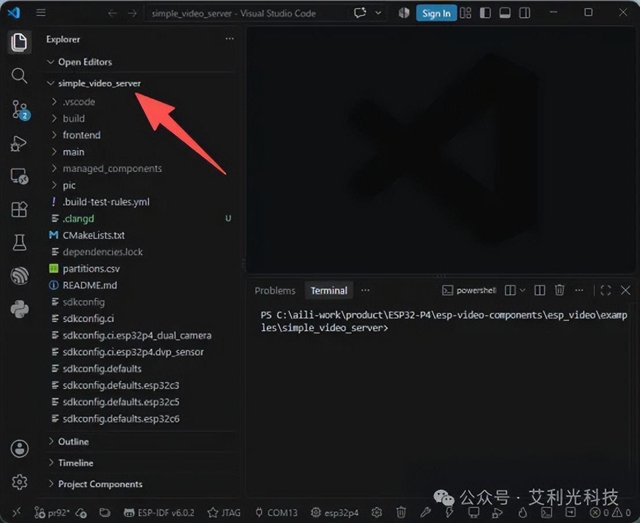Toggle the primary side bar layout button
Screen dimensions: 640x523
485,13
